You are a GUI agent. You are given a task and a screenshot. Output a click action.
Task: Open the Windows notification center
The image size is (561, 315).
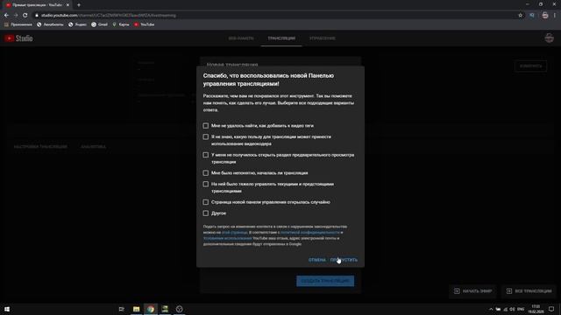551,309
